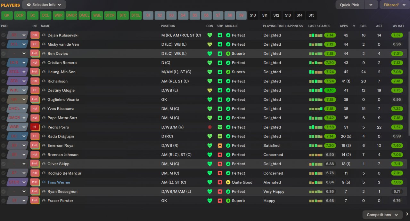The height and width of the screenshot is (221, 410).
Task: Click Cristian Romero's Perfect morale icon
Action: [x=228, y=63]
